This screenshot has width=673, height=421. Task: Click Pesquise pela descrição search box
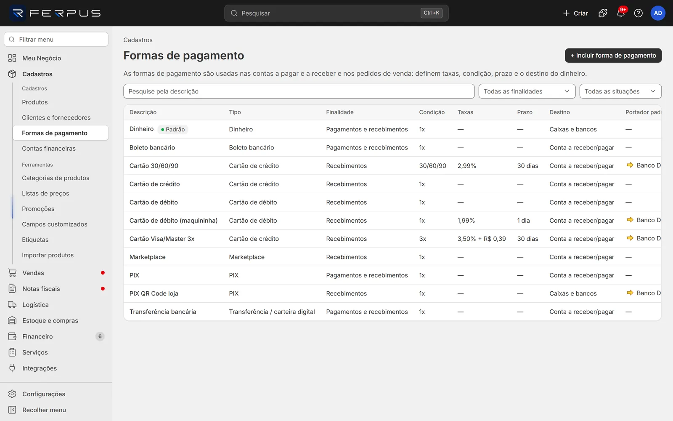299,91
